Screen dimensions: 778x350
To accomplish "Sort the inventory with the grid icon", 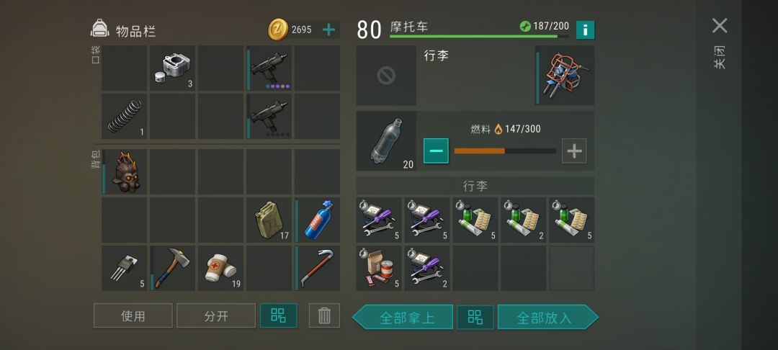I will pyautogui.click(x=278, y=315).
